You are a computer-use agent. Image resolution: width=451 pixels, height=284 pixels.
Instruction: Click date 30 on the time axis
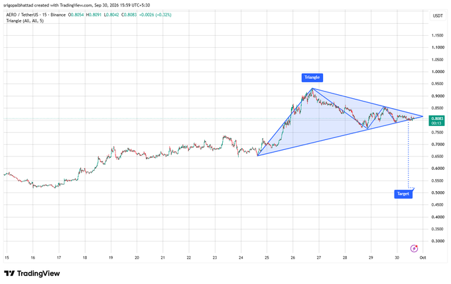click(x=397, y=257)
